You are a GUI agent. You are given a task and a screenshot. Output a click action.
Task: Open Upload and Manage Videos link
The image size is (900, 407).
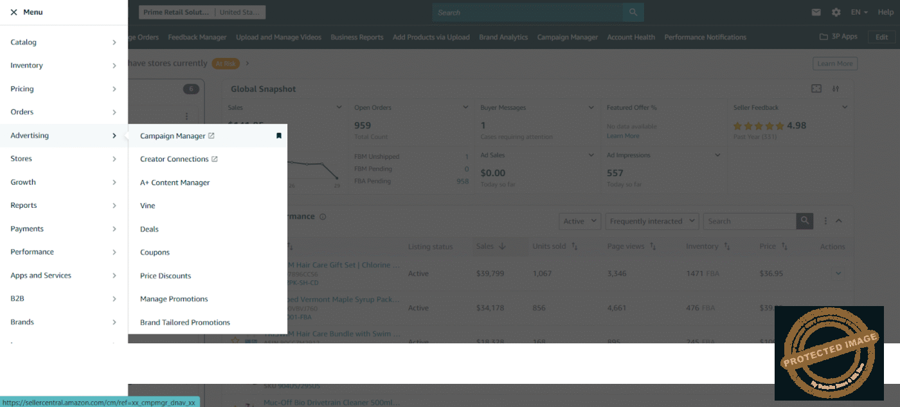[x=278, y=37]
